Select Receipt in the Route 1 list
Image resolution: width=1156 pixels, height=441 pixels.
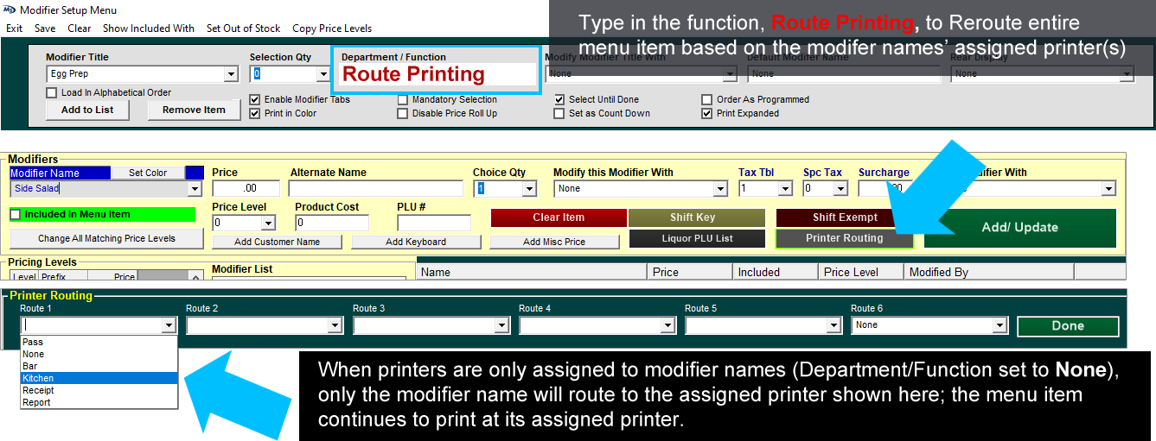pos(99,390)
